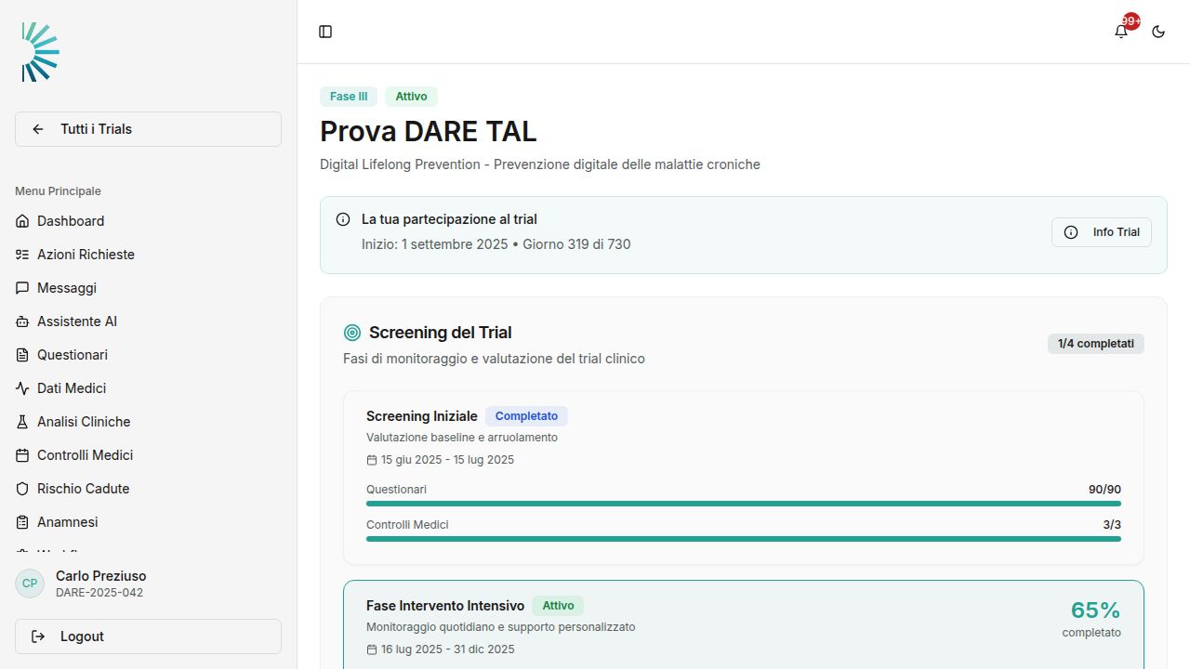Screen dimensions: 1190x669
Task: Open Analisi Cliniche page
Action: [x=148, y=422]
